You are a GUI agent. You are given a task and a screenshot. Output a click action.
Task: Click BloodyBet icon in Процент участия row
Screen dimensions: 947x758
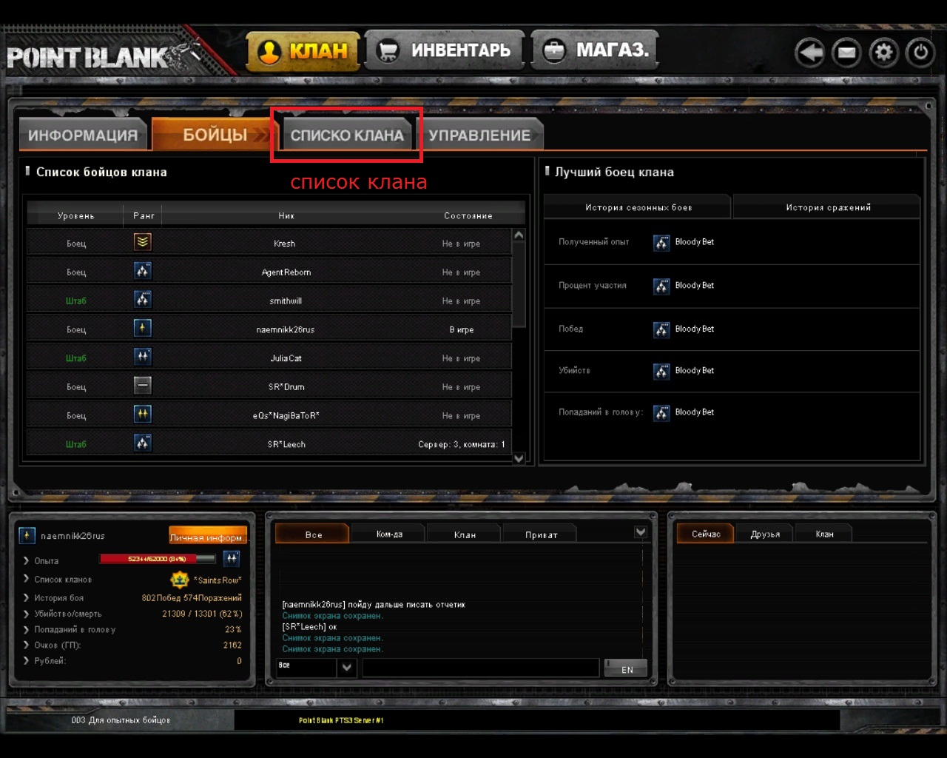661,286
